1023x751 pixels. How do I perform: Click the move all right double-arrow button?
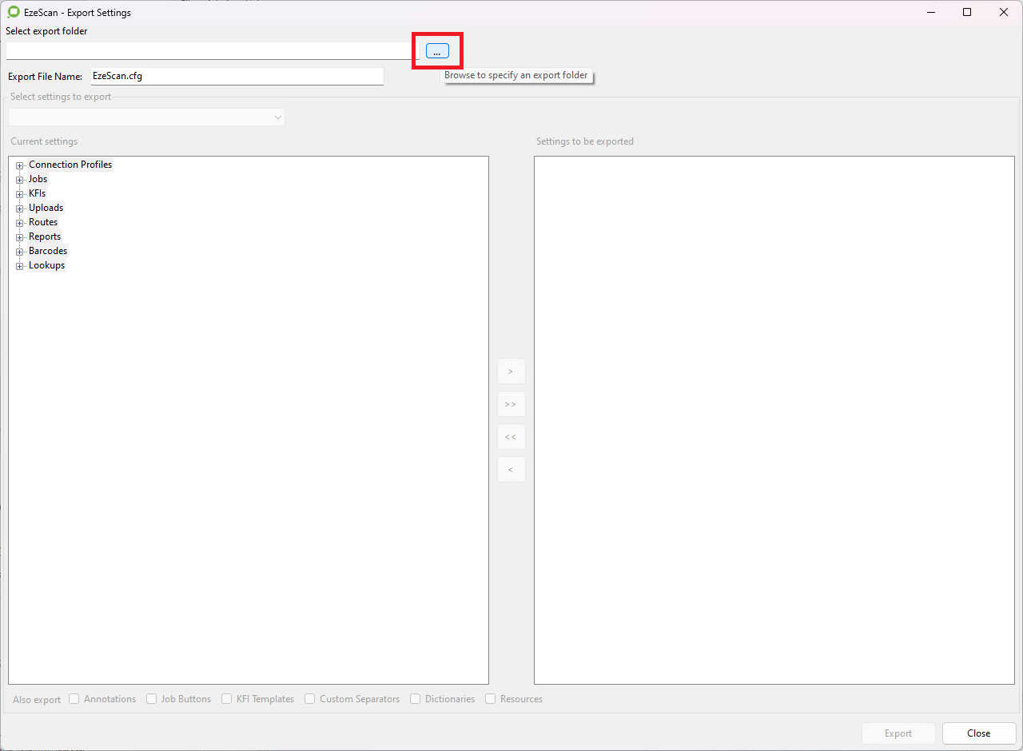(511, 404)
